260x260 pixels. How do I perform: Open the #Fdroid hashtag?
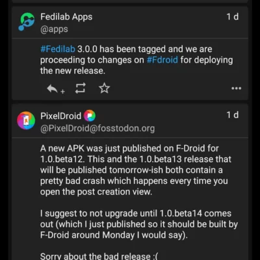tap(162, 60)
